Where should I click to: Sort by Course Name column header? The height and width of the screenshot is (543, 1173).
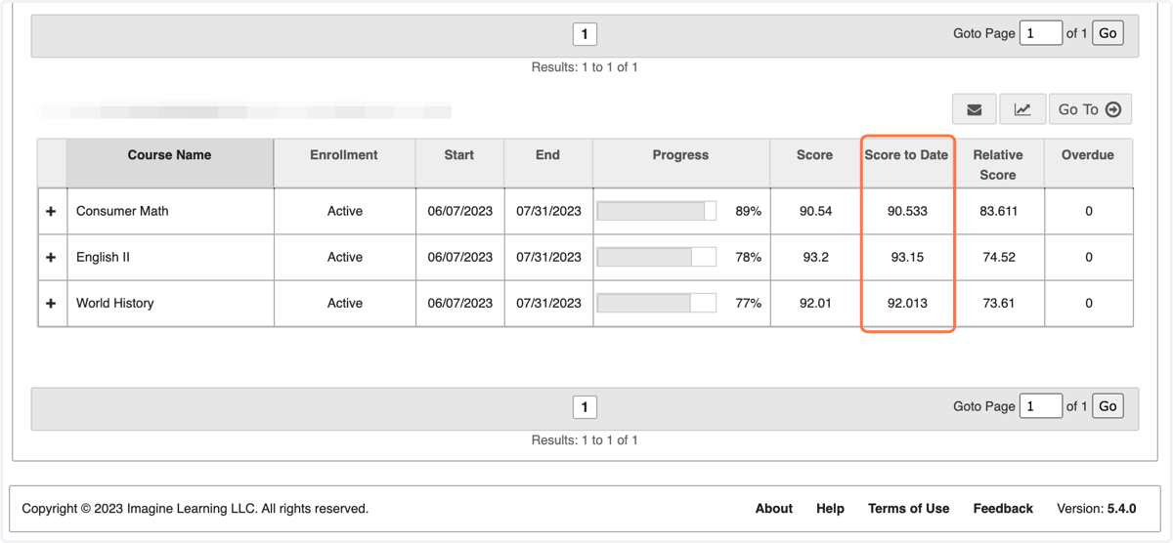[x=169, y=162]
